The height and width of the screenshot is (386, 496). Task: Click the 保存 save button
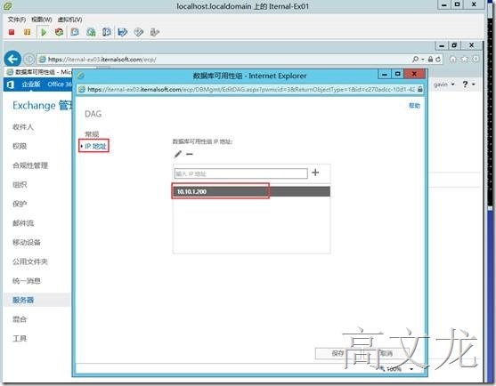(337, 353)
